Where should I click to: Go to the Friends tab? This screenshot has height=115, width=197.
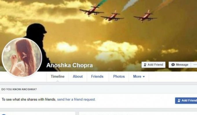coord(97,76)
